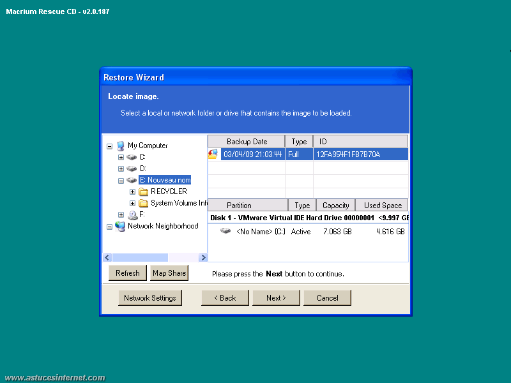Click the tree scrollbar right arrow

pos(202,257)
